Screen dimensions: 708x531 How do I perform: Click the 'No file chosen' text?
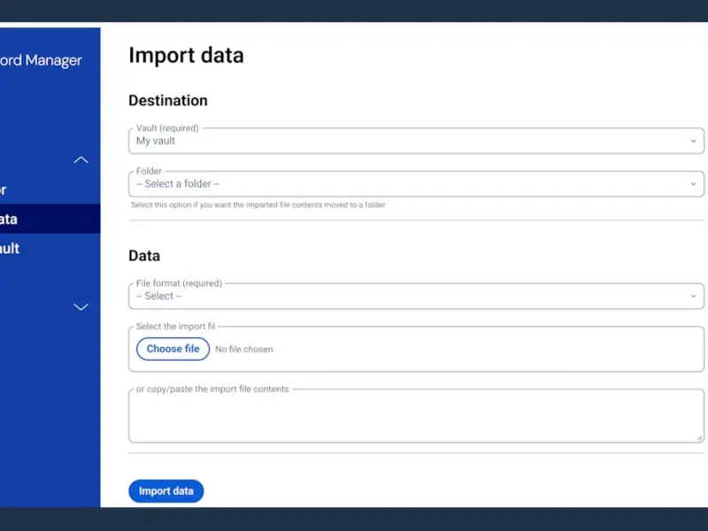244,350
